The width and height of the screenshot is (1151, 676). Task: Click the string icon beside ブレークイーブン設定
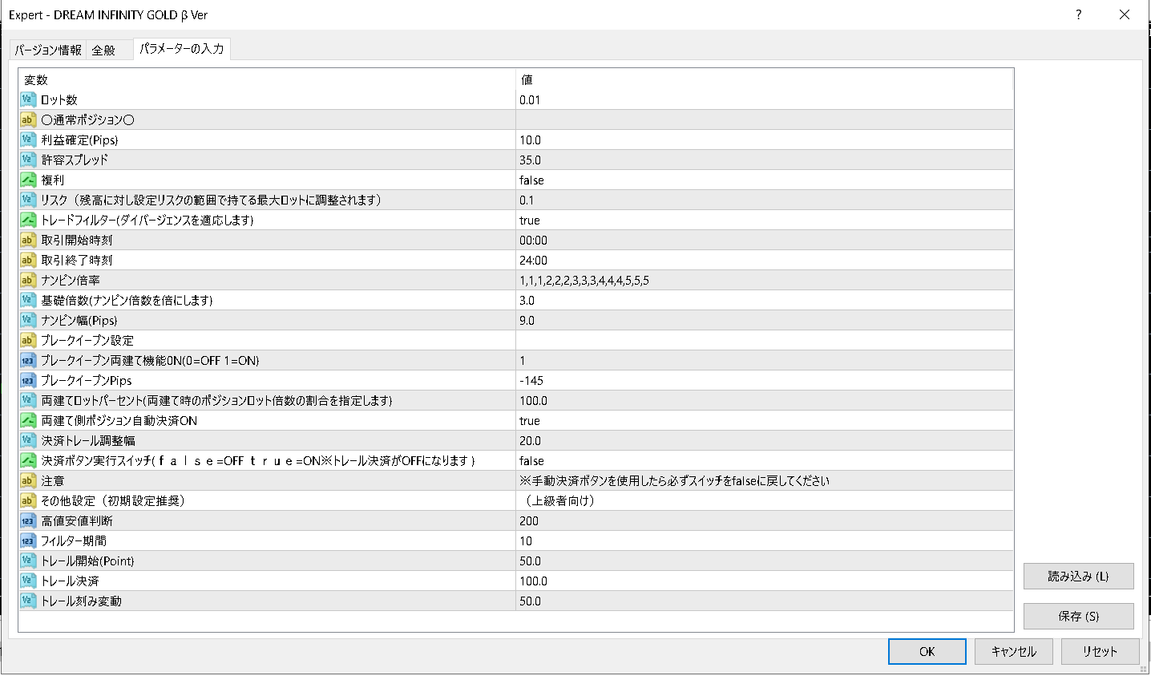28,340
